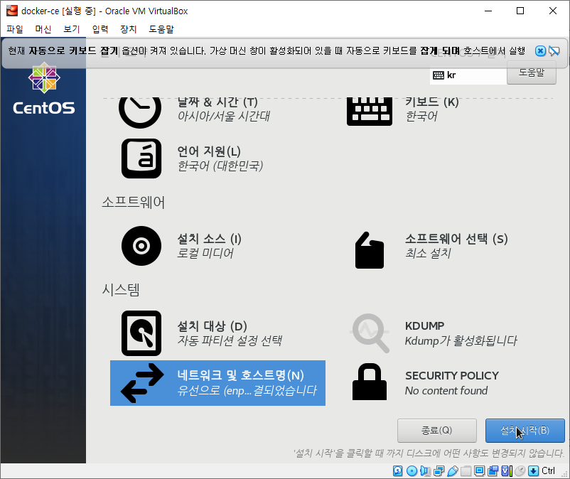Click the SECURITY POLICY label
Screen dimensions: 570x479
tap(452, 375)
